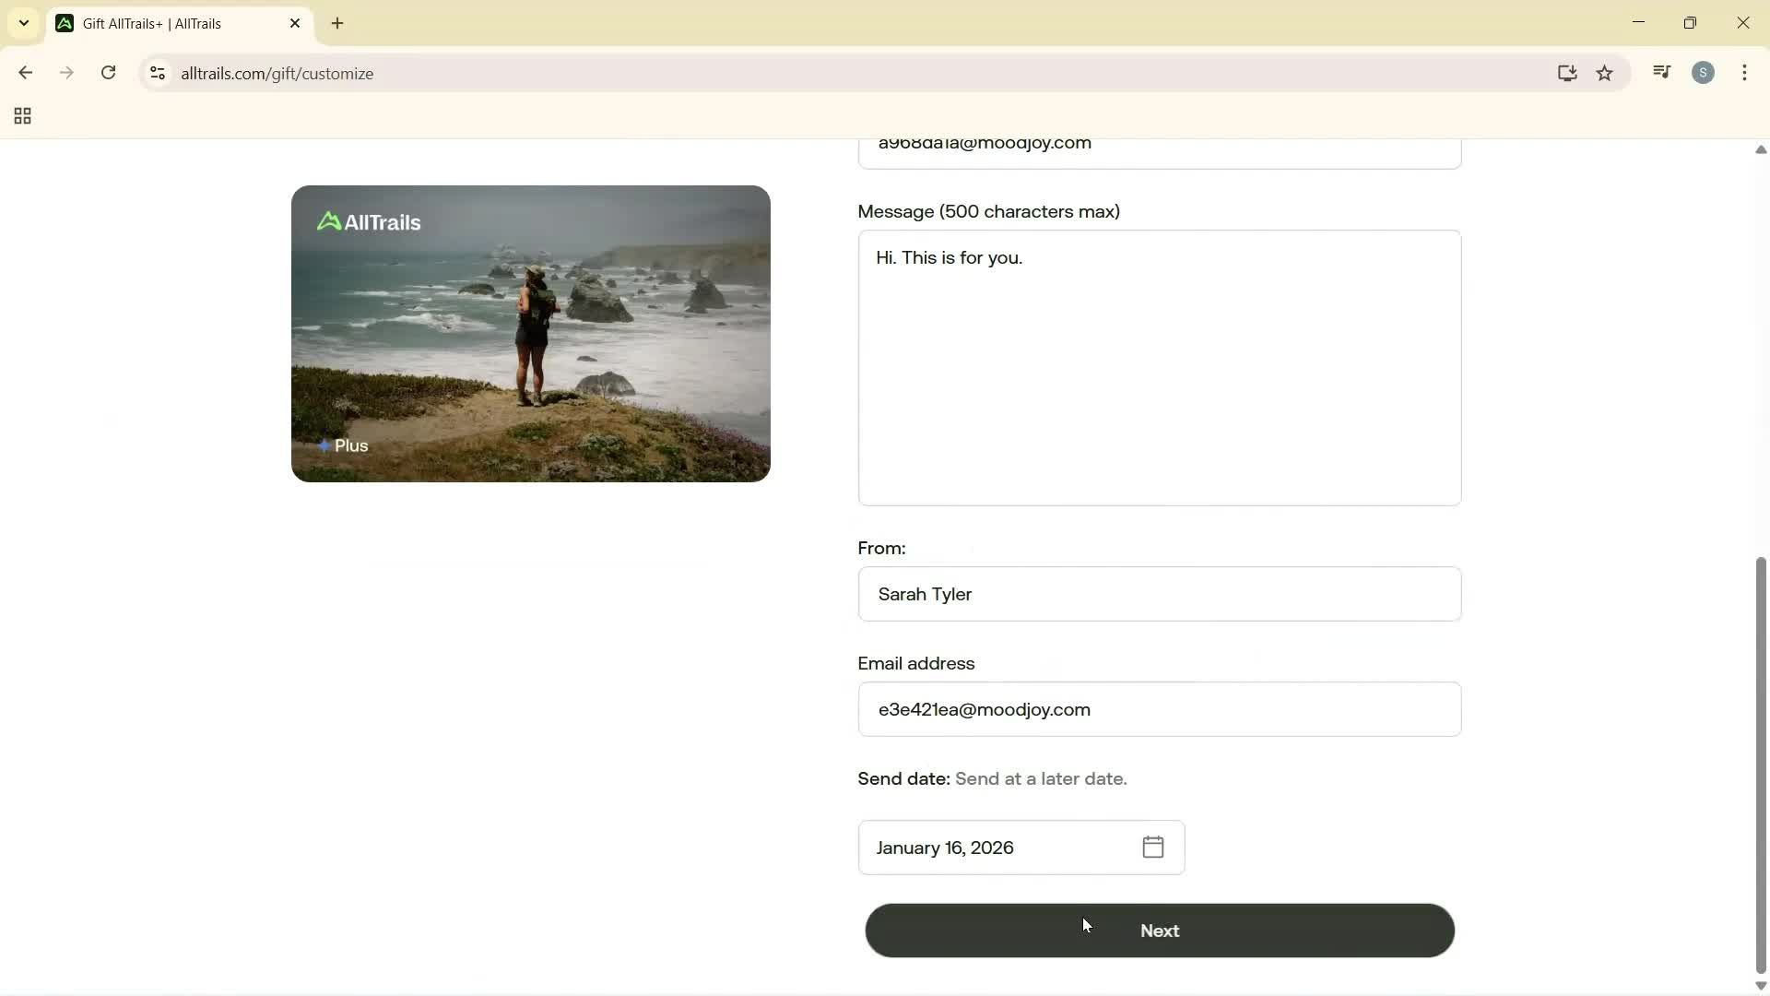Open the media controls icon
This screenshot has height=996, width=1770.
coord(1661,72)
